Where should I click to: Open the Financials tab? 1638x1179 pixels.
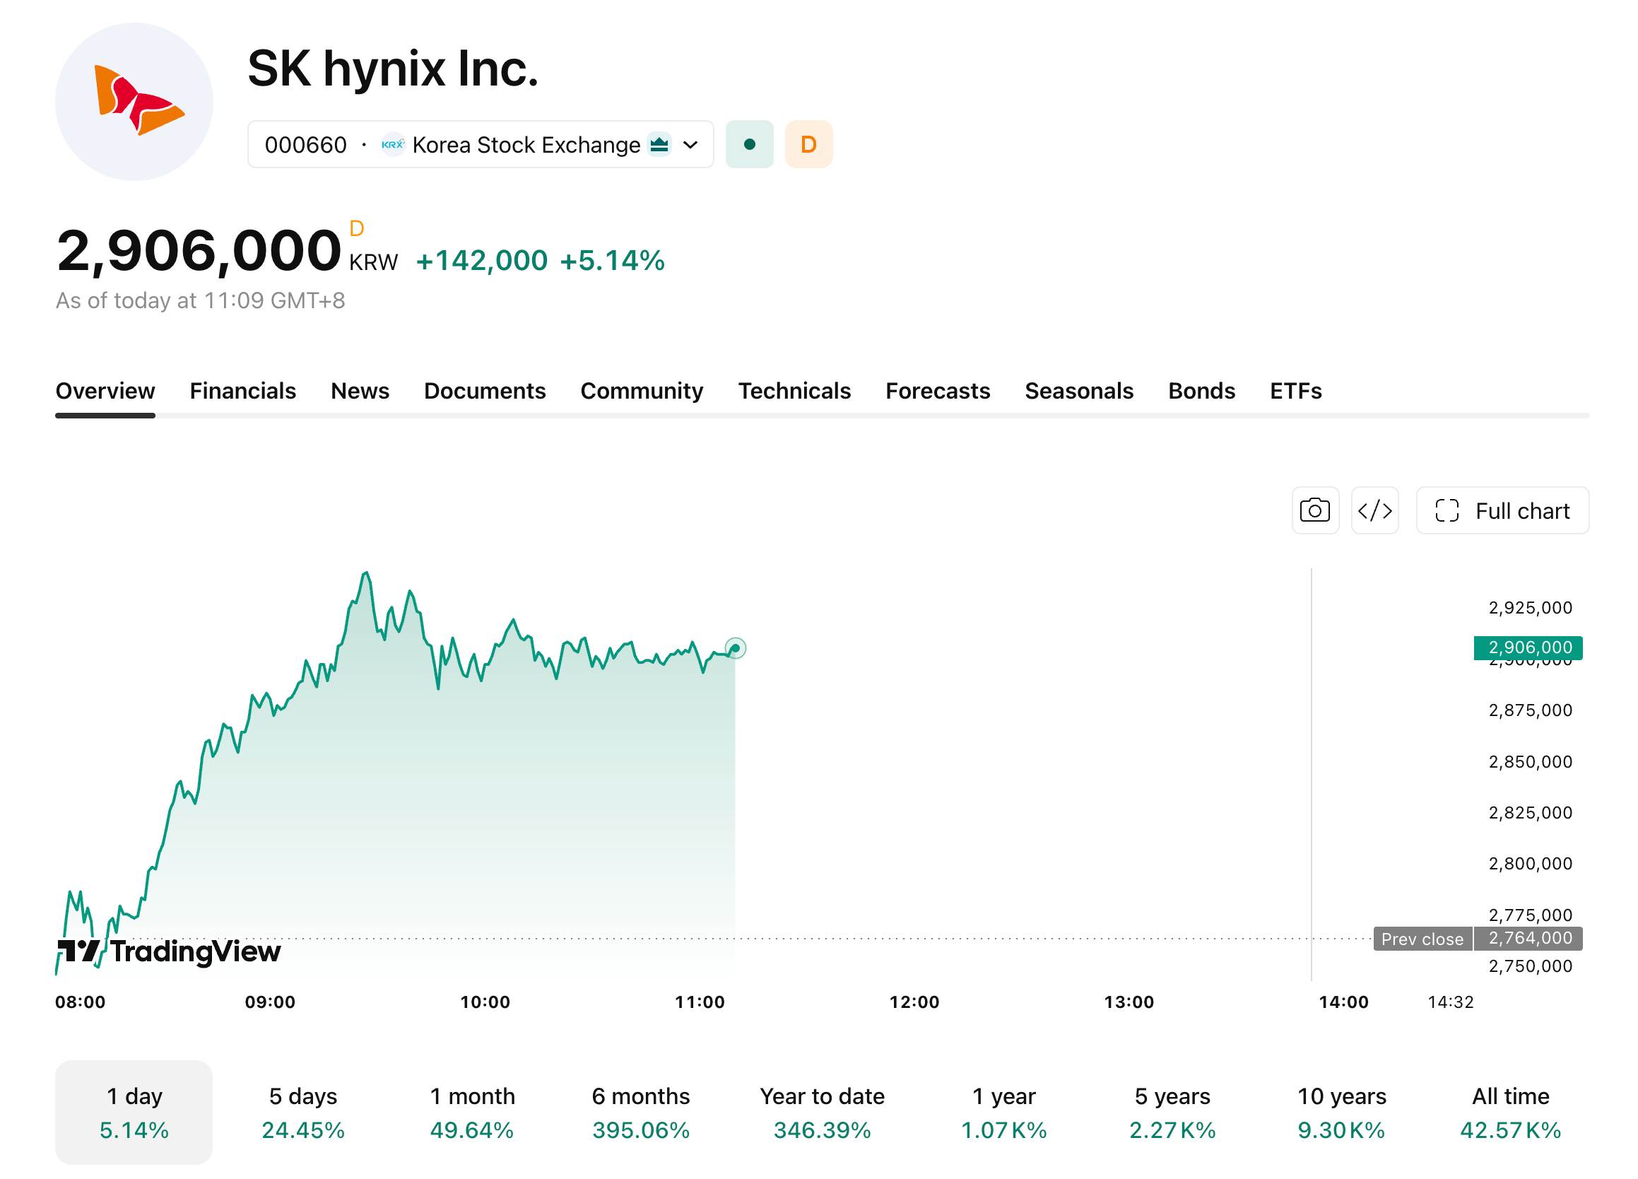pos(242,391)
